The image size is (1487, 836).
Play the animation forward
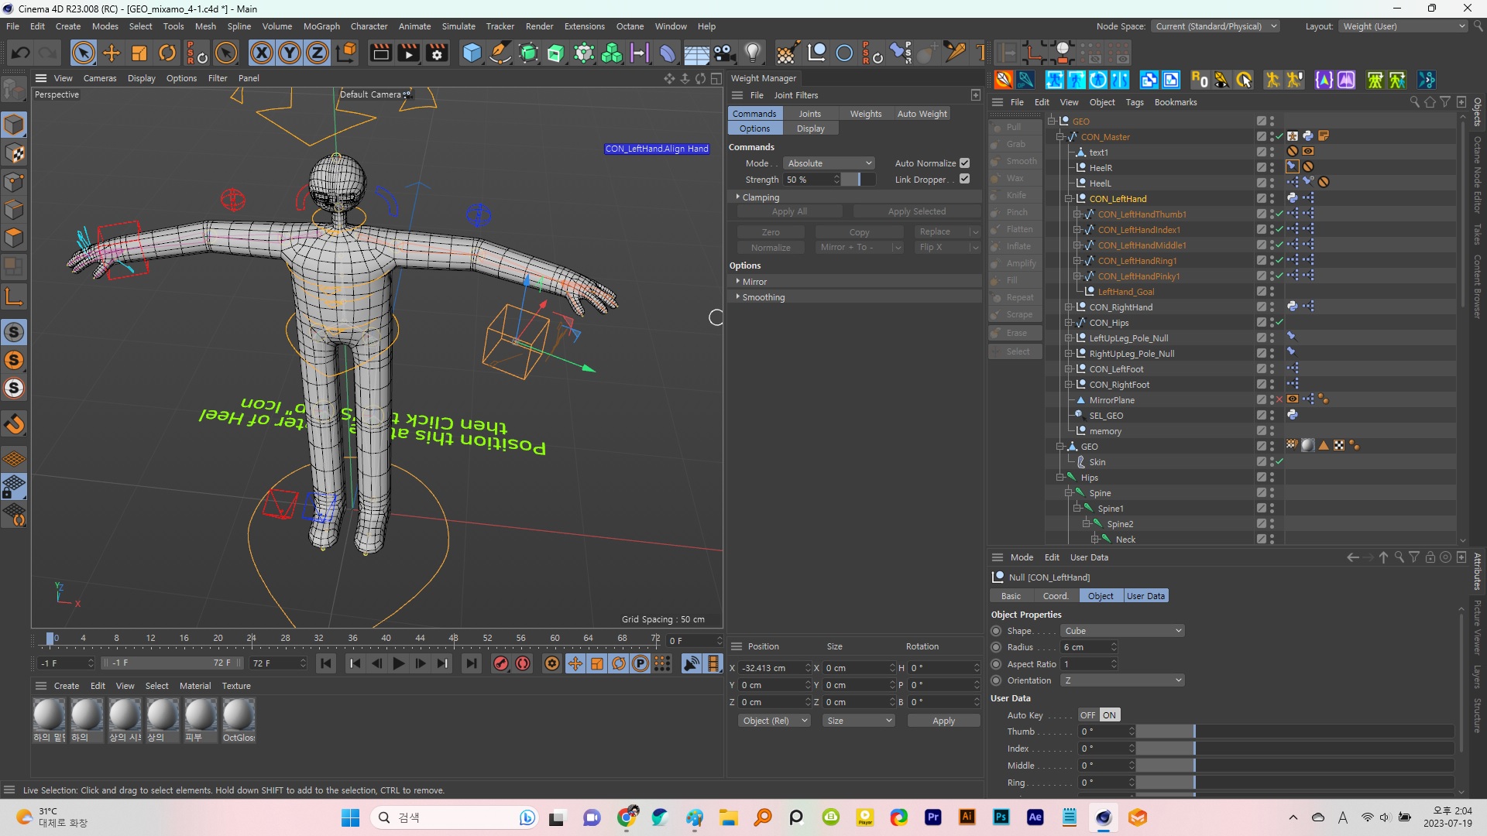tap(398, 663)
